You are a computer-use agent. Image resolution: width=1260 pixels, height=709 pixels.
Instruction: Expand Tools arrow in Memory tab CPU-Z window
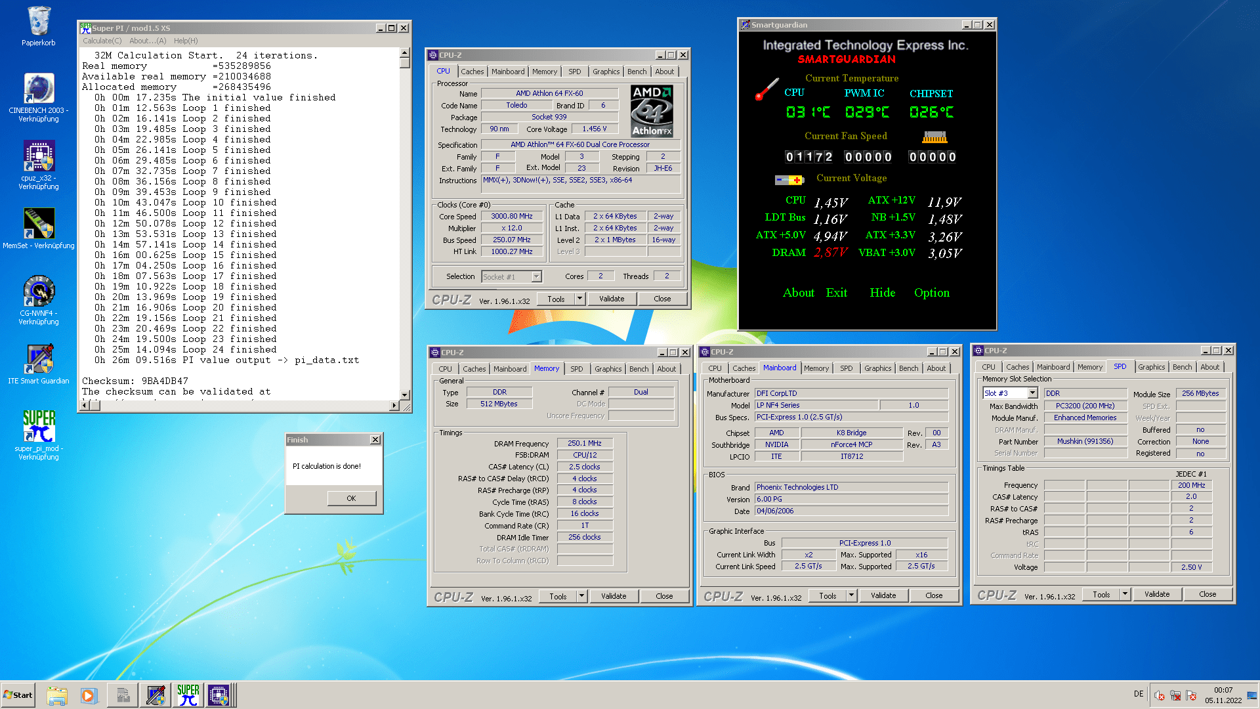tap(581, 596)
